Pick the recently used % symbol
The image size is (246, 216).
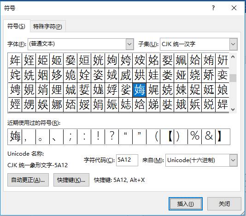195,136
